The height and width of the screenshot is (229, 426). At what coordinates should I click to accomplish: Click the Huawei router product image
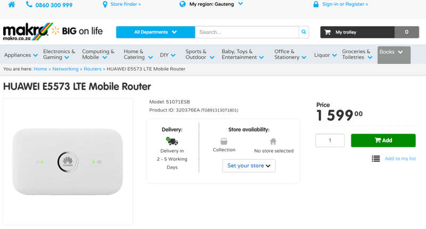point(68,162)
